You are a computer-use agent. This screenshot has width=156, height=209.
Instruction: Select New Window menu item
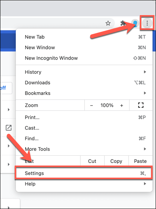tap(84, 48)
